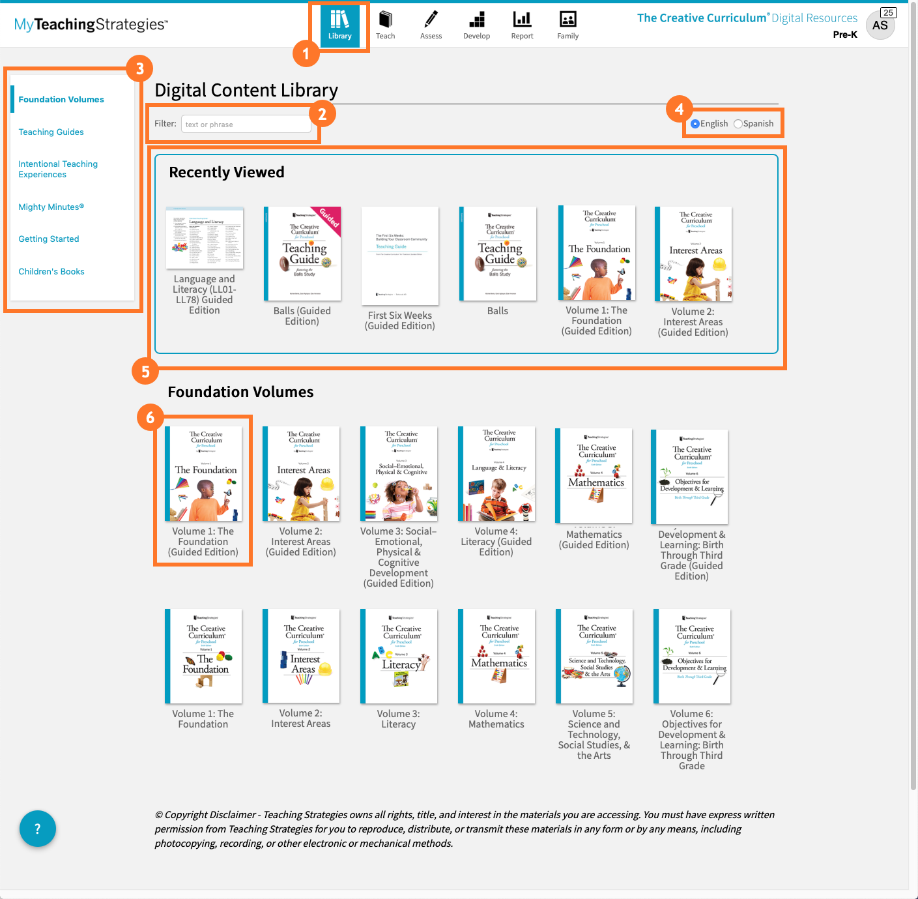The height and width of the screenshot is (899, 918).
Task: Open Volume 3: Literacy book cover
Action: click(399, 656)
